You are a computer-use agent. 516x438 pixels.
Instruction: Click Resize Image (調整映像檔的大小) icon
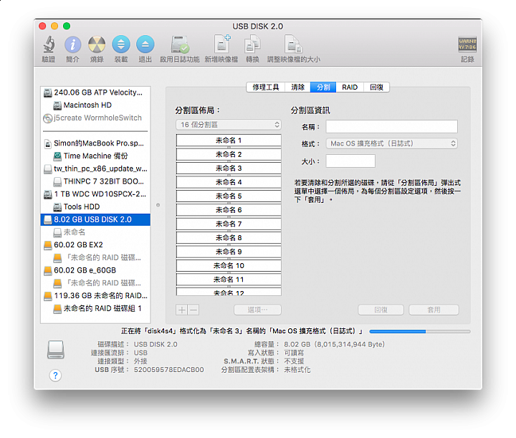pos(293,44)
